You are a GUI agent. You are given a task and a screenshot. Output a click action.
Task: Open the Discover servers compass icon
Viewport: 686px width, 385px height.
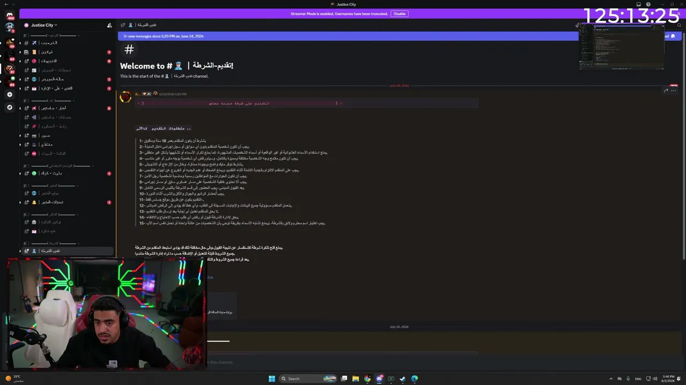[x=10, y=107]
